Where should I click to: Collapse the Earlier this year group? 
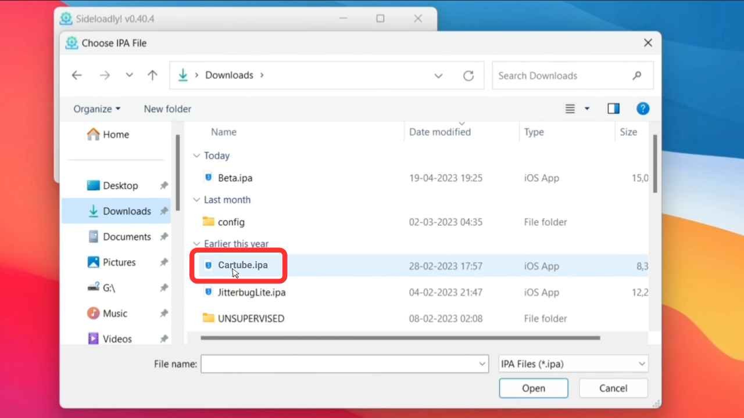coord(197,244)
